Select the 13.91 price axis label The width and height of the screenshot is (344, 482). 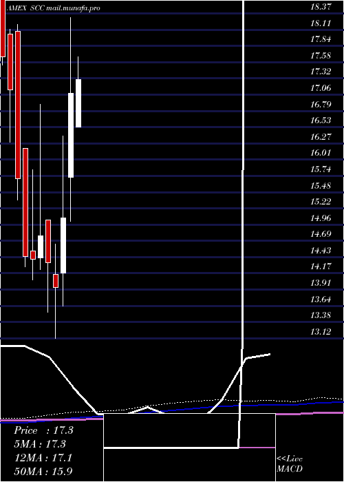(321, 282)
